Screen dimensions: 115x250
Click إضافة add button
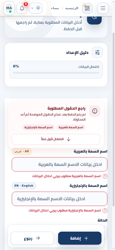tap(80, 238)
